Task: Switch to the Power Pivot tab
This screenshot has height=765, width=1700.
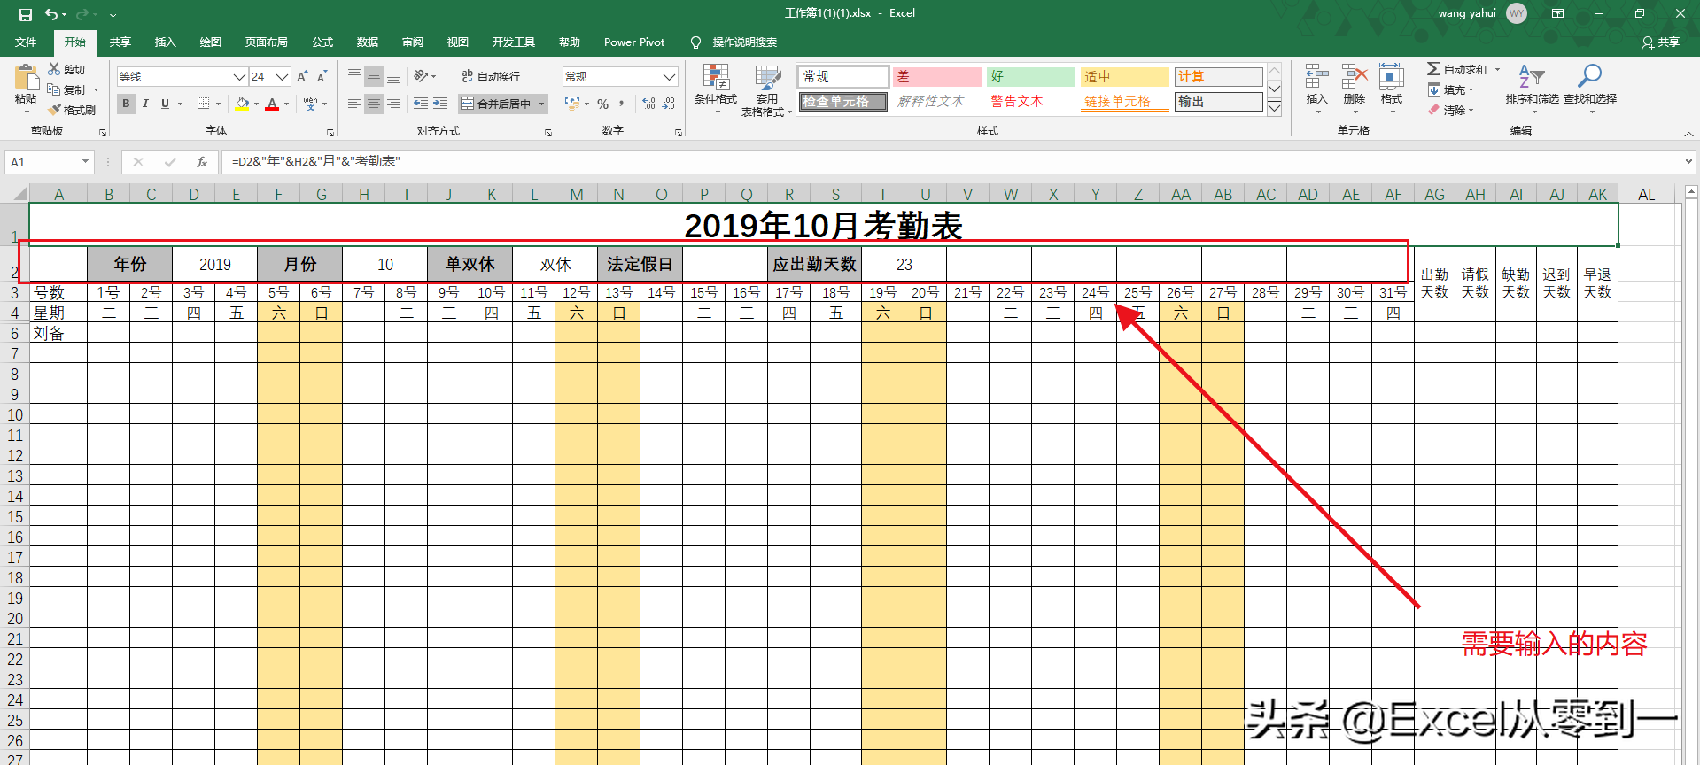Action: [x=634, y=42]
